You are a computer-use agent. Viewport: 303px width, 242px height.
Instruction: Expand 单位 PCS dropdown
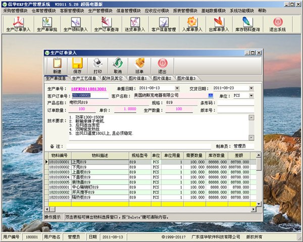(251, 95)
